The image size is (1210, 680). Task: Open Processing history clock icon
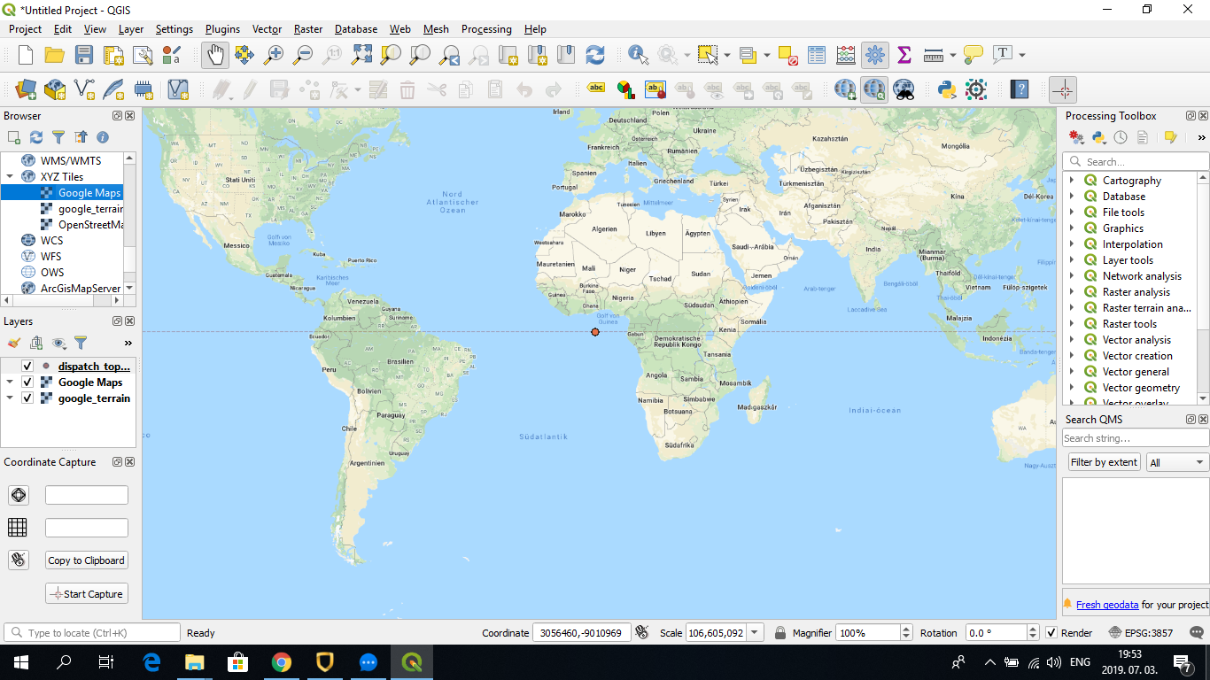tap(1121, 137)
